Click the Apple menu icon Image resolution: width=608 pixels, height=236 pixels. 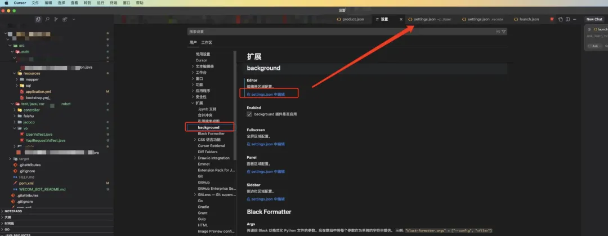7,3
